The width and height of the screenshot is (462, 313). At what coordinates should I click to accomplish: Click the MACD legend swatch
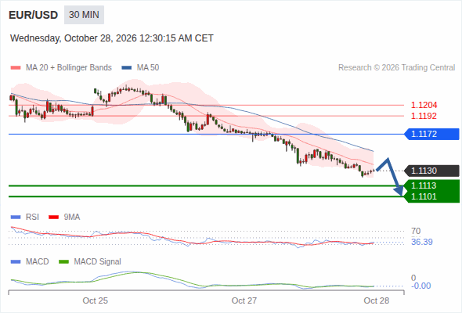click(x=16, y=262)
